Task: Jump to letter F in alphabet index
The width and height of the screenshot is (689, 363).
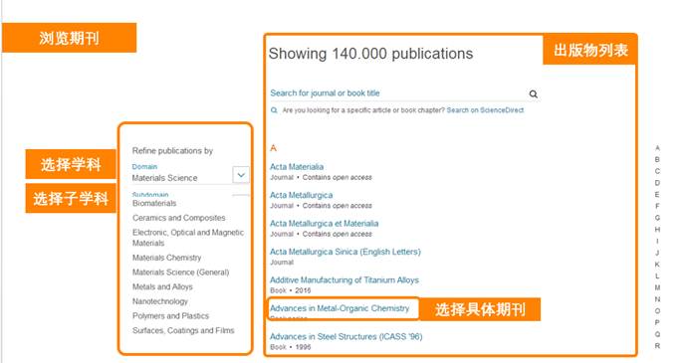Action: pyautogui.click(x=657, y=206)
